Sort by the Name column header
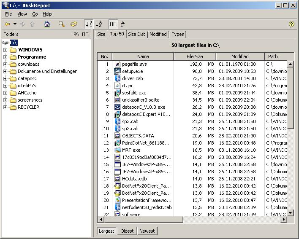299x239 pixels. (143, 56)
